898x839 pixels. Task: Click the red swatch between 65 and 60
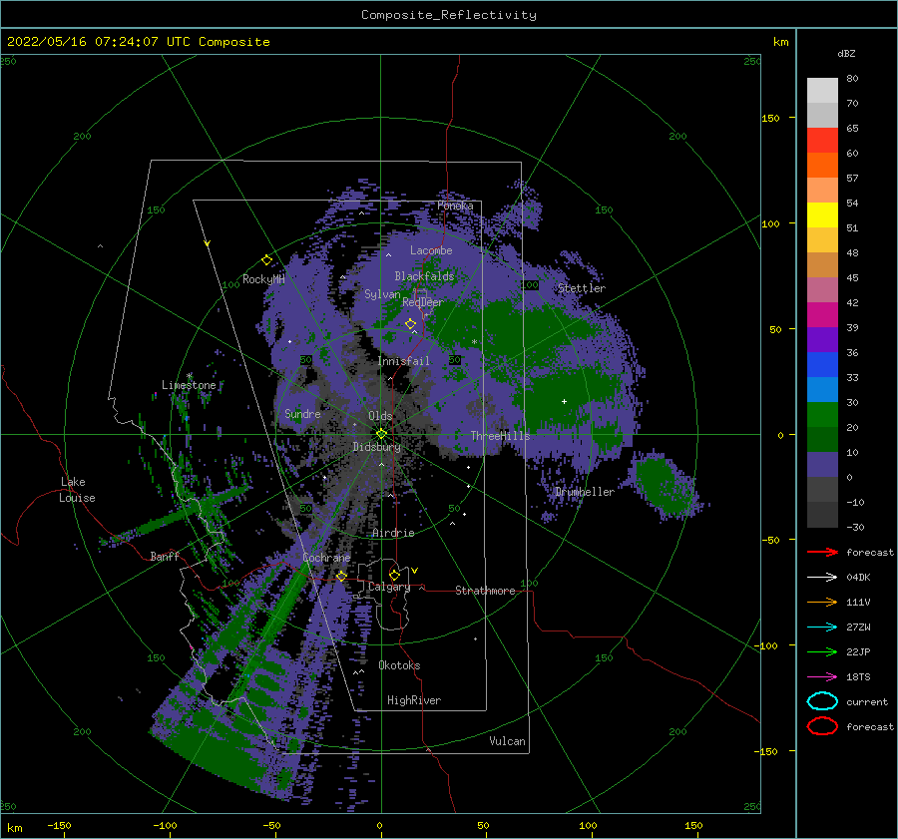coord(822,141)
